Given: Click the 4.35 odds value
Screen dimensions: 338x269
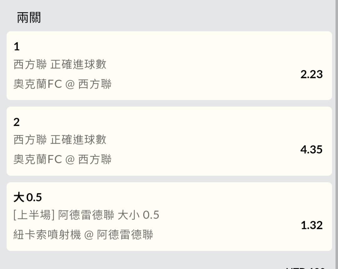Looking at the screenshot, I should 311,150.
